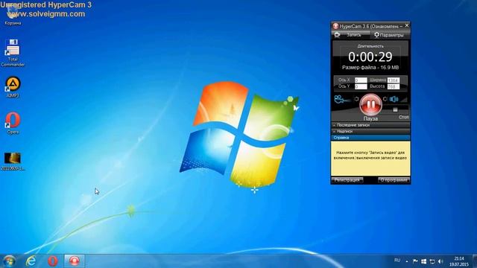Select the Корзина recycle bin desktop icon
The image size is (477, 268).
pos(13,15)
